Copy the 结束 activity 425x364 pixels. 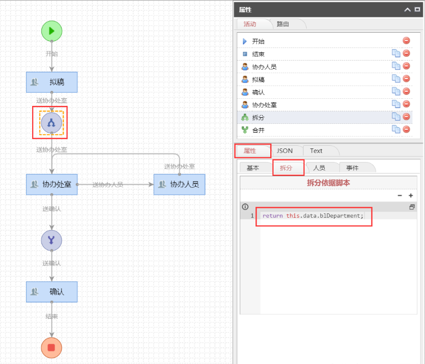coord(396,53)
